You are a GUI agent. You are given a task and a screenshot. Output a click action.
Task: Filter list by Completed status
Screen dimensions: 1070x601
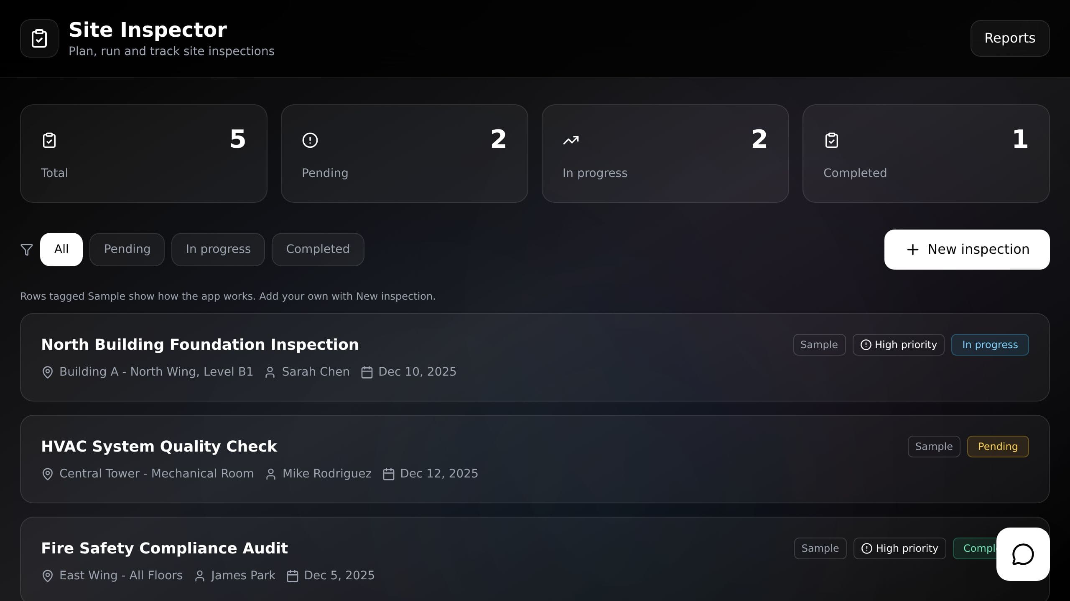click(318, 249)
